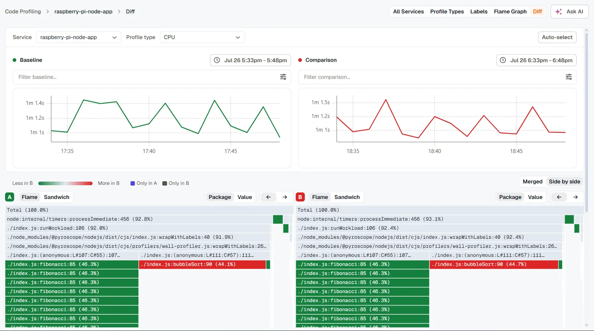
Task: Go to the Flame Graph tab
Action: (x=510, y=12)
